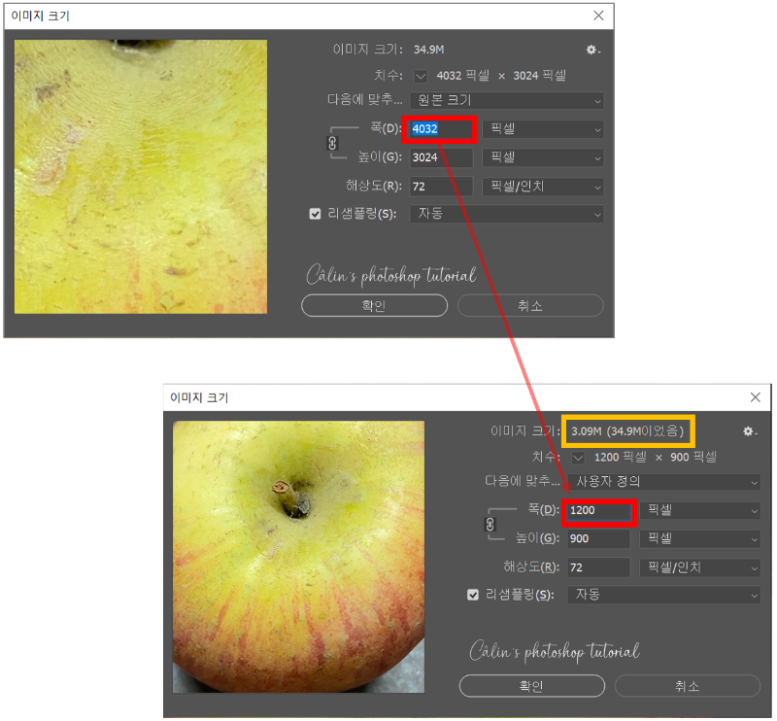Cancel with 취소 button in lower dialog
The height and width of the screenshot is (721, 777).
(688, 687)
